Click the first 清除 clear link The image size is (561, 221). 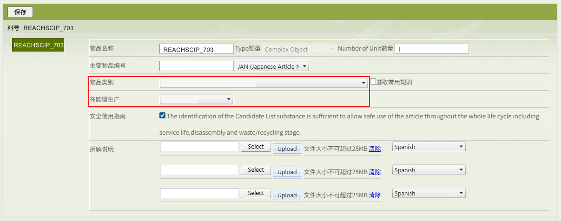(375, 149)
